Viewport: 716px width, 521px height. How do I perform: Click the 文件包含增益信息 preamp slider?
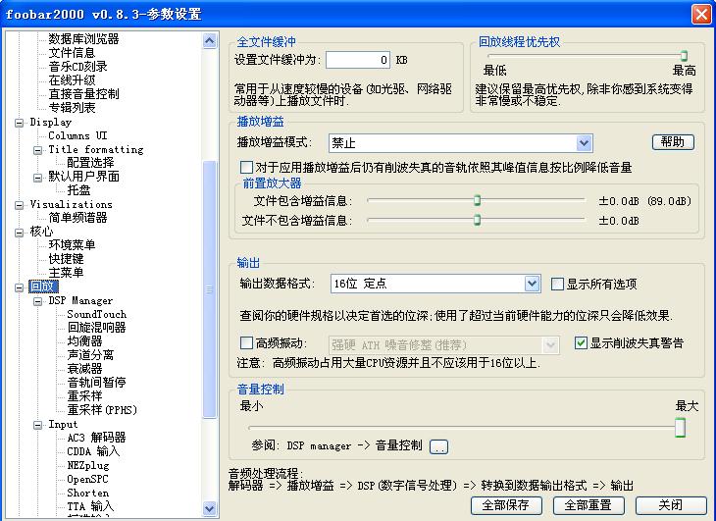[x=477, y=200]
